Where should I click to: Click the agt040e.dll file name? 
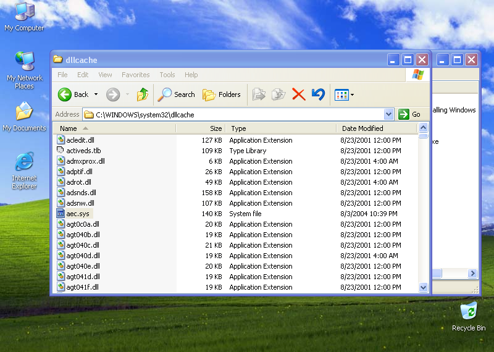83,266
